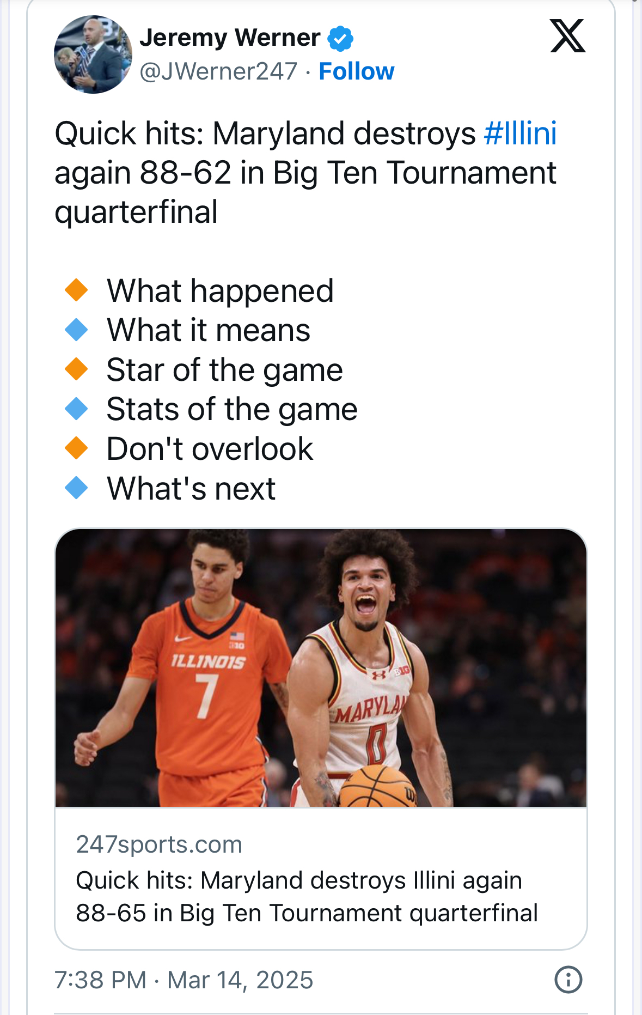Click the 247sports.com domain text

pyautogui.click(x=159, y=844)
